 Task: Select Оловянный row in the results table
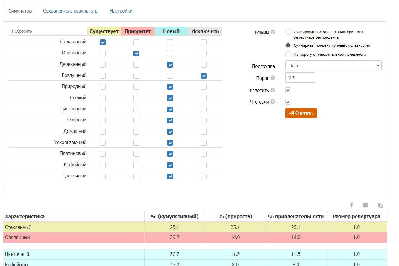tap(195, 238)
